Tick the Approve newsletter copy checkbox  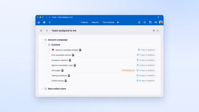[49, 65]
